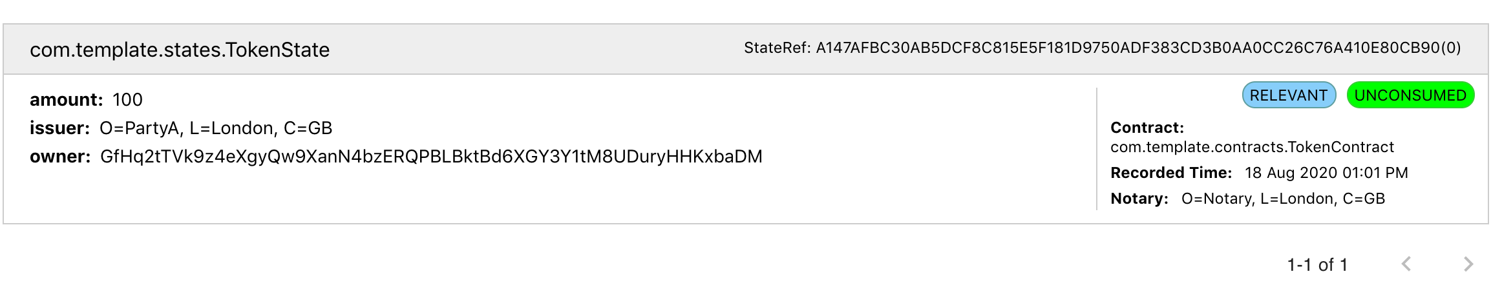Click the 1-1 of 1 pagination text
Image resolution: width=1502 pixels, height=294 pixels.
1317,265
